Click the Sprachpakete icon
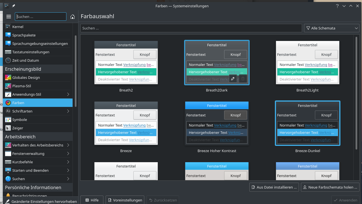Viewport: 362px width, 204px height. point(8,35)
